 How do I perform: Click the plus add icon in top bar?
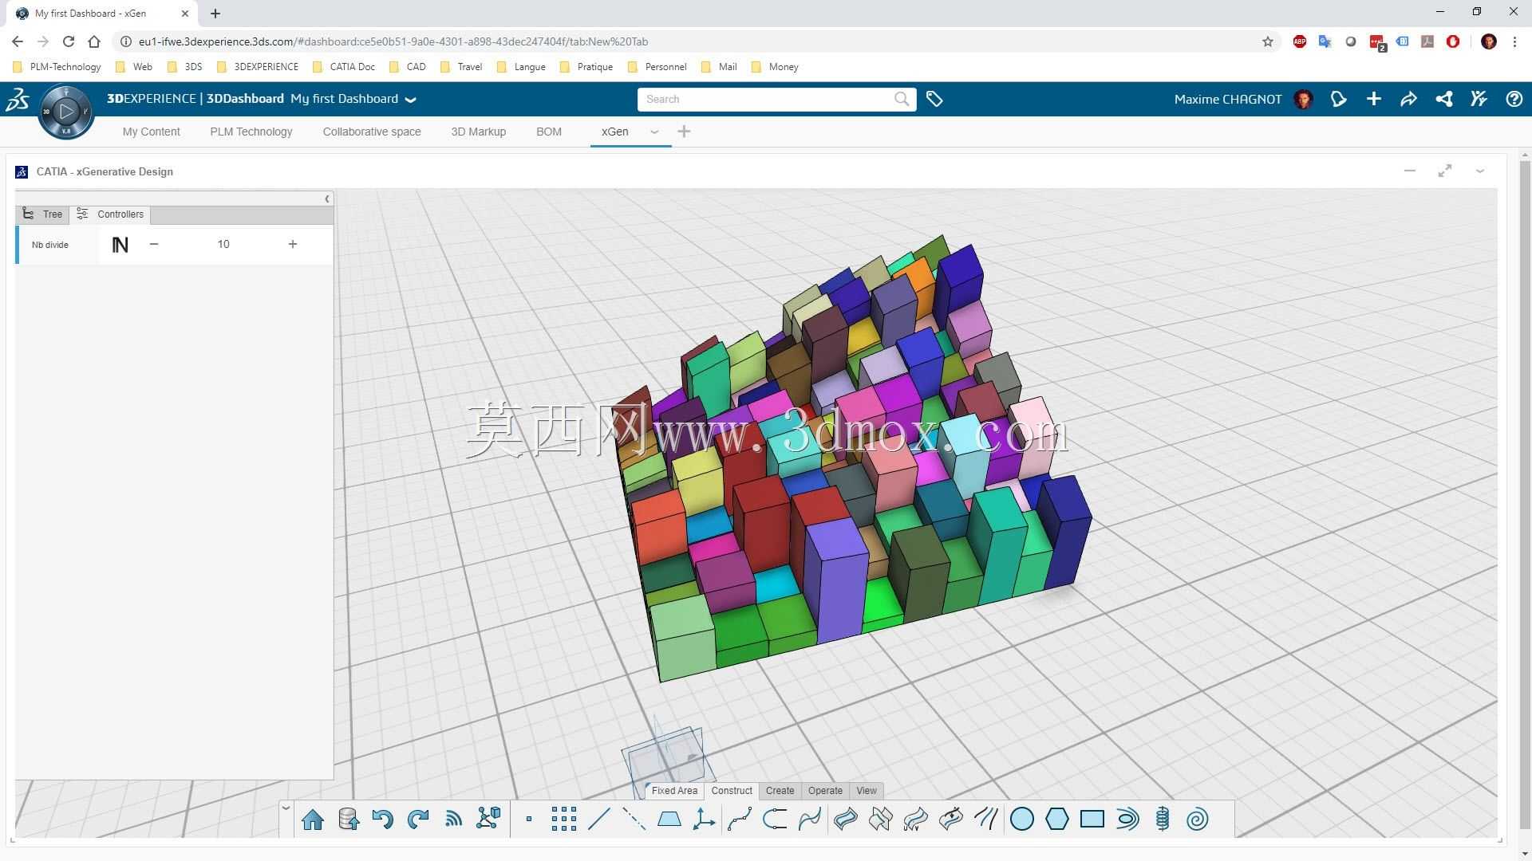1373,99
